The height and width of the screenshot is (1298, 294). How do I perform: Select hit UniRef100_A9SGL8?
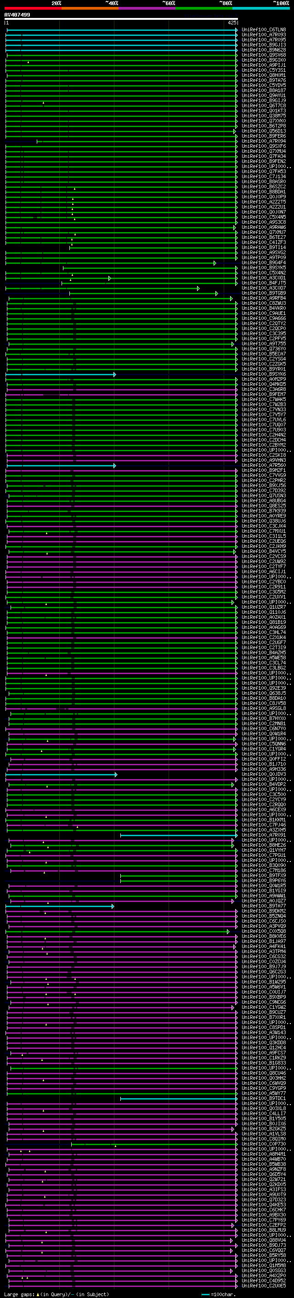coord(264,709)
